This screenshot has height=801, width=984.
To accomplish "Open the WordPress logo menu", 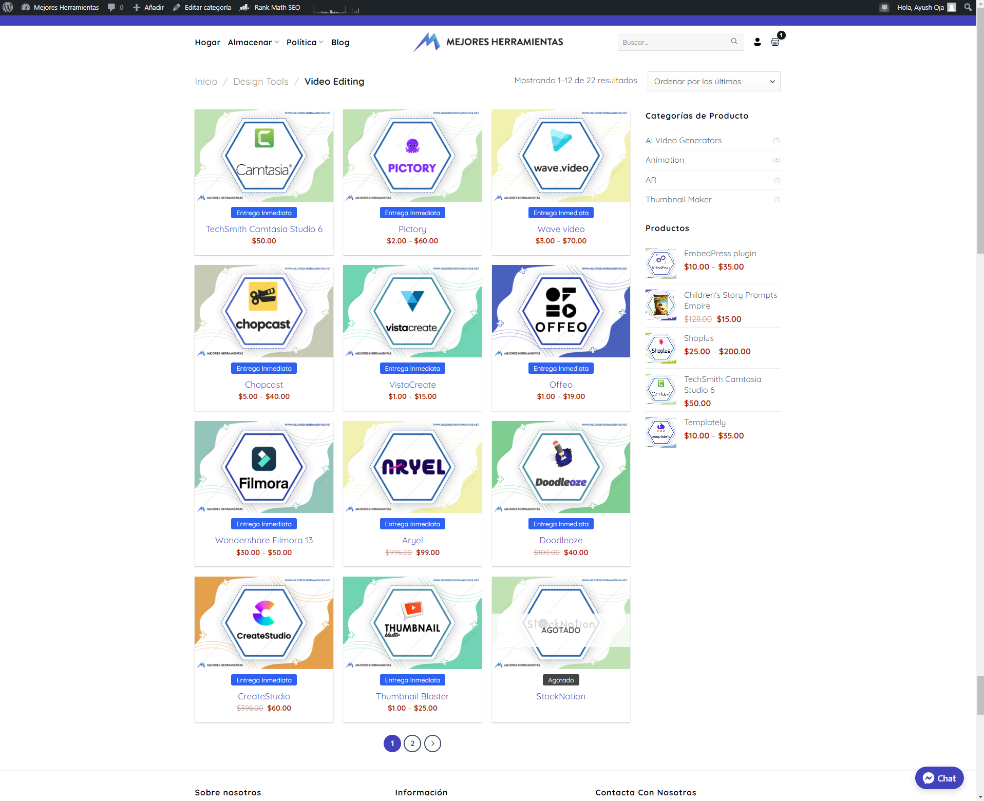I will (8, 7).
